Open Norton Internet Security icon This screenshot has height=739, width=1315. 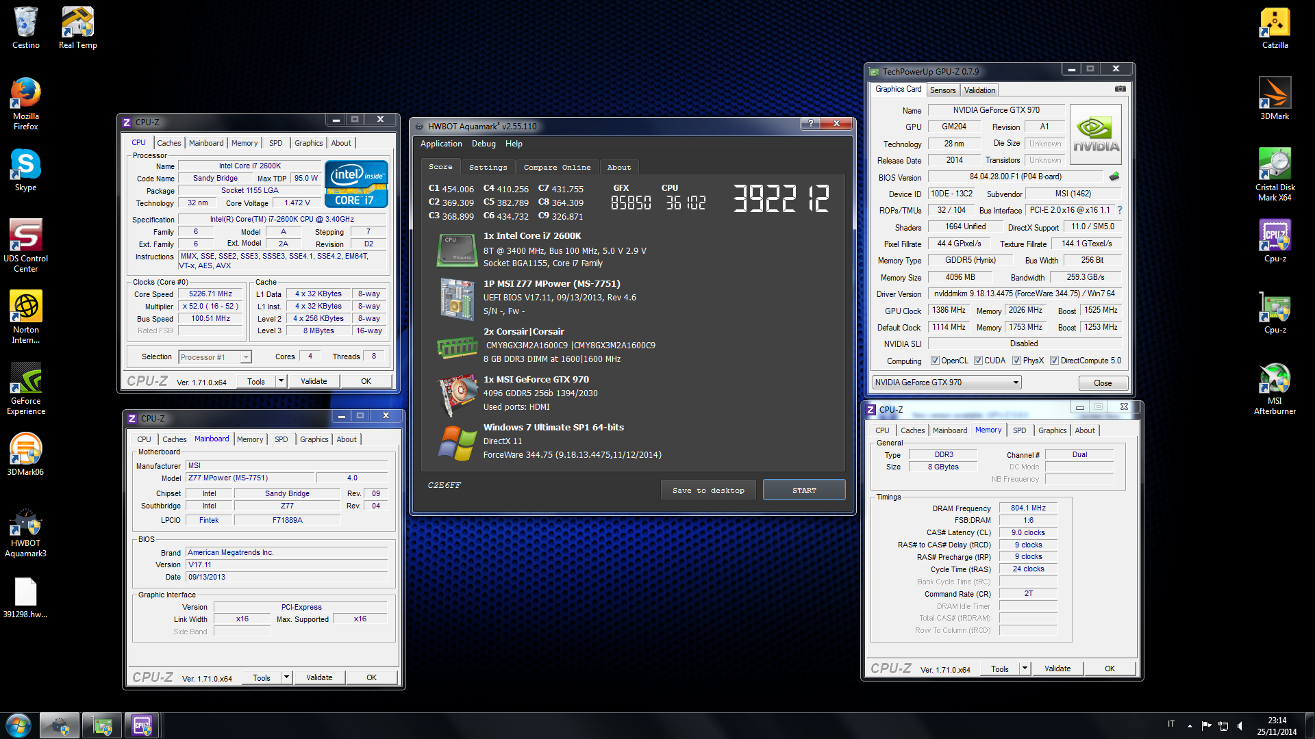[25, 317]
